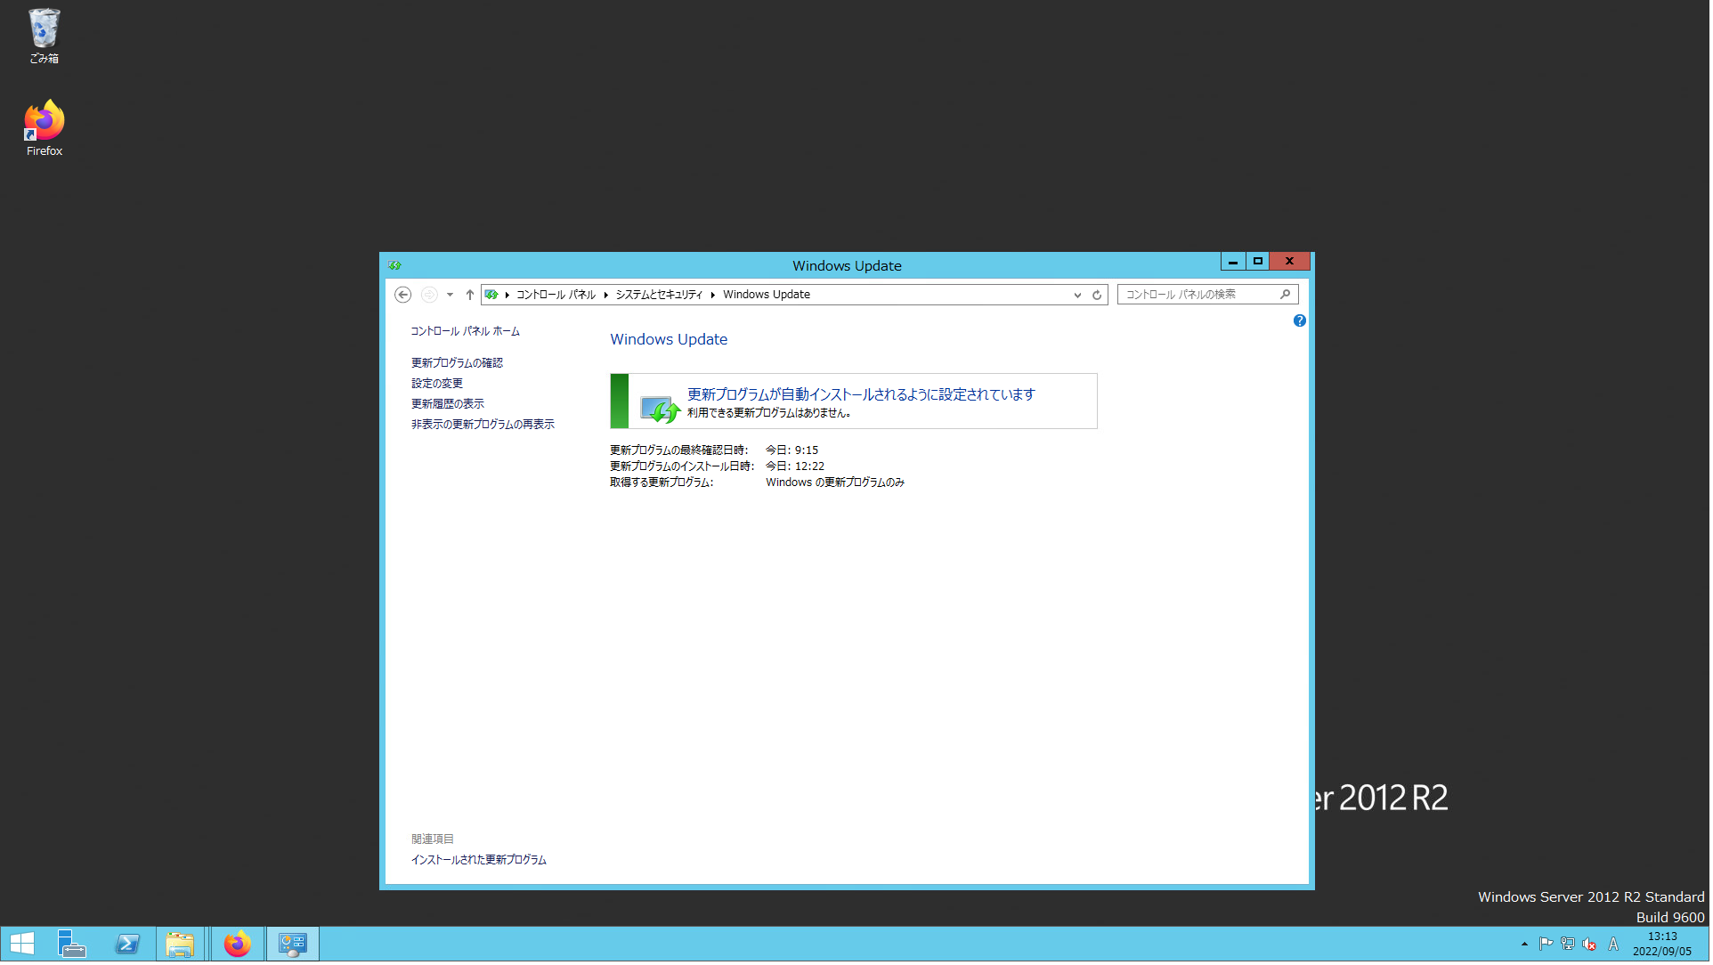This screenshot has height=965, width=1713.
Task: Refresh the Windows Update page
Action: 1099,296
